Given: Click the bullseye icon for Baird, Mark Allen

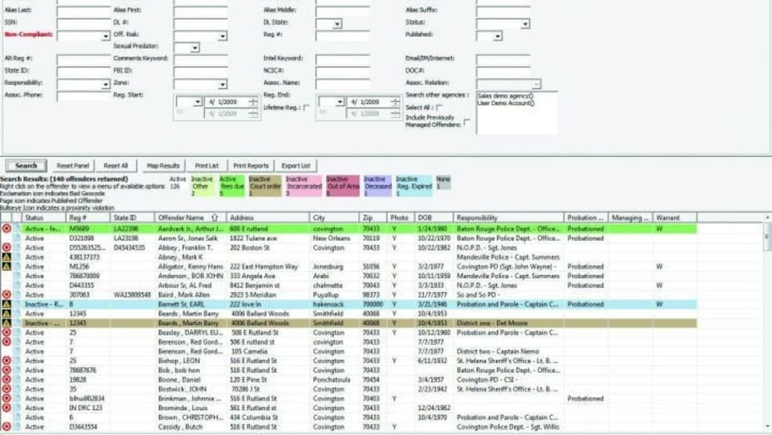Looking at the screenshot, I should [x=6, y=295].
